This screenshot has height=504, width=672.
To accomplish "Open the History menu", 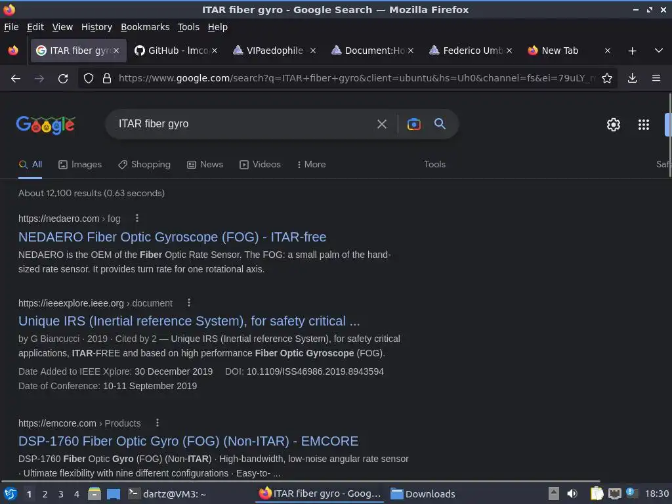I will click(96, 27).
